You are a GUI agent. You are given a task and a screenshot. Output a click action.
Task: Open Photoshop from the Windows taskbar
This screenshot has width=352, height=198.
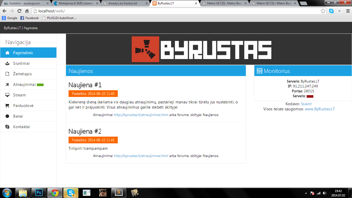click(x=39, y=193)
